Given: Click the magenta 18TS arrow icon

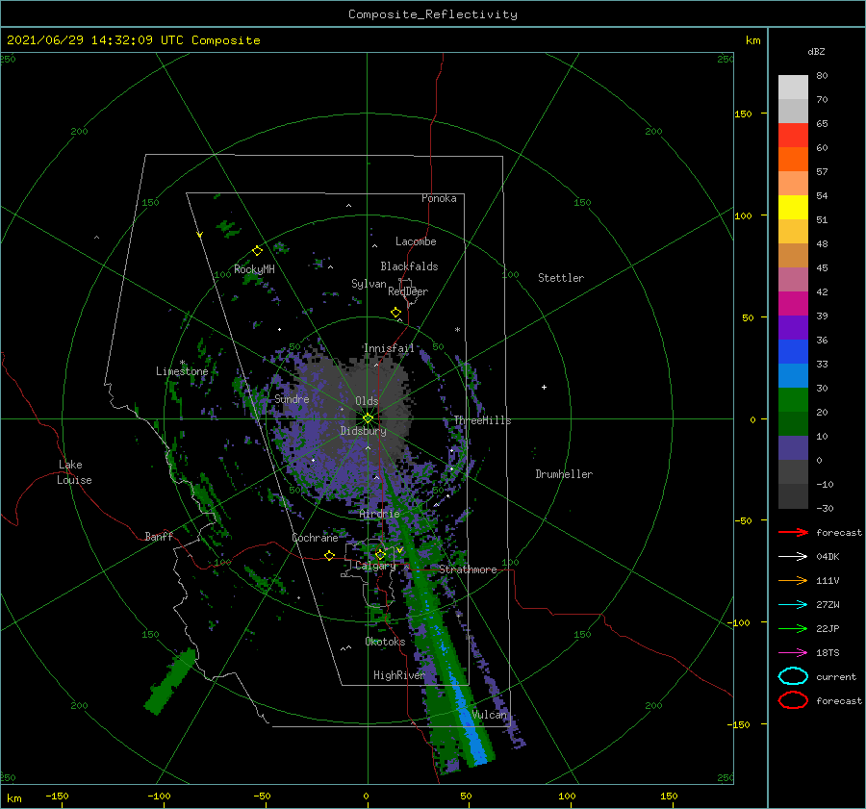Looking at the screenshot, I should click(793, 653).
